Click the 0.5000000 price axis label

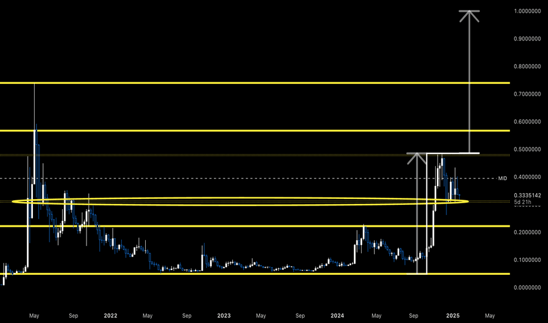click(x=527, y=149)
